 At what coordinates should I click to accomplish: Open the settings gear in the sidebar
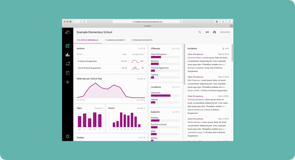67,137
